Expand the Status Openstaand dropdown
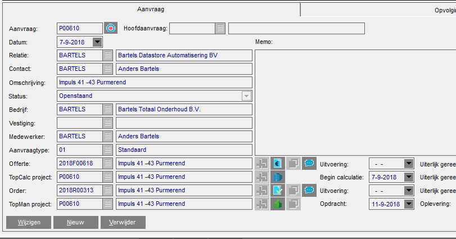 click(x=246, y=96)
